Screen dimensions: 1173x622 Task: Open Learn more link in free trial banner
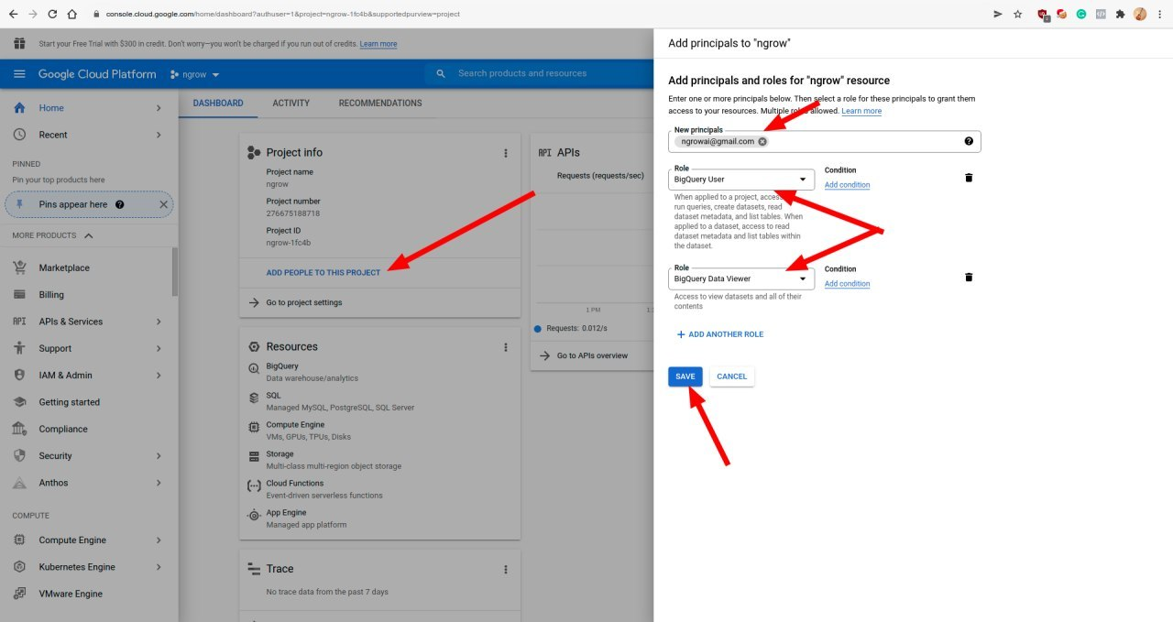378,44
